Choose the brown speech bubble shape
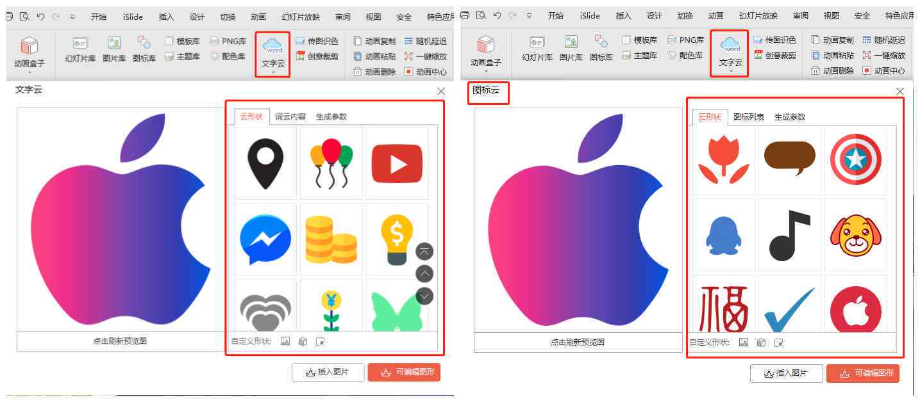 coord(790,160)
